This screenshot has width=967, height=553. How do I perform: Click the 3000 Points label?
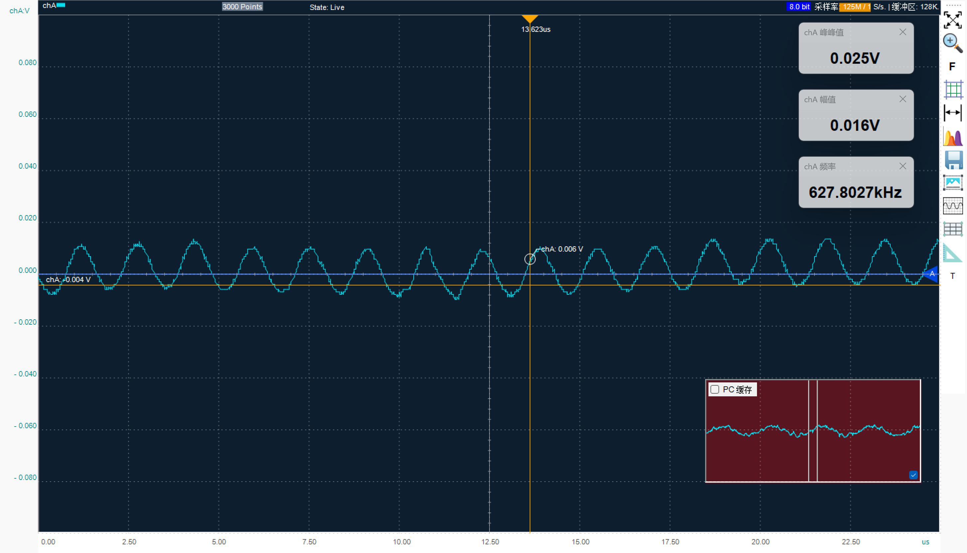click(x=242, y=7)
